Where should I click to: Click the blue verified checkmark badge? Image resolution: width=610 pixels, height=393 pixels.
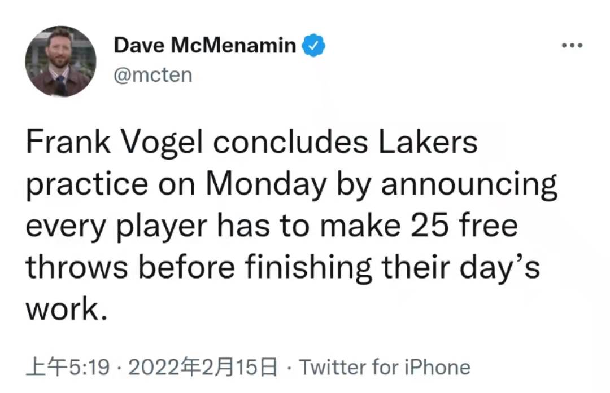pos(313,46)
